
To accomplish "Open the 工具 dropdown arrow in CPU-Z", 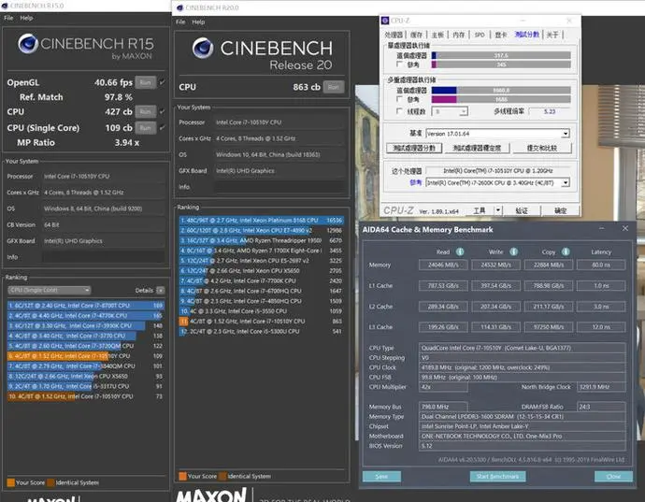I will click(x=497, y=210).
